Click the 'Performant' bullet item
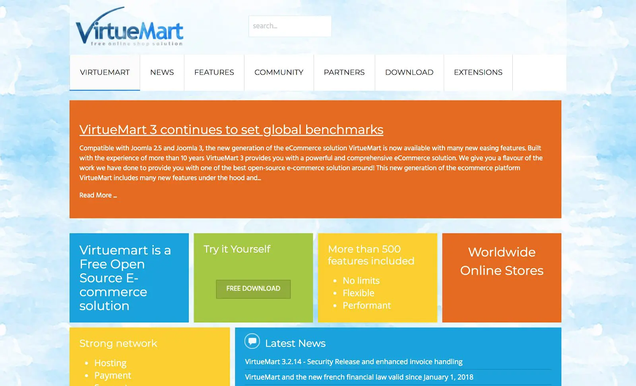Screen dimensions: 636x386 point(367,305)
